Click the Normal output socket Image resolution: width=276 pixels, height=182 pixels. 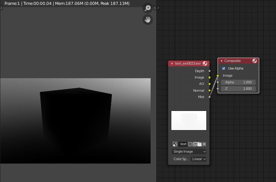209,90
